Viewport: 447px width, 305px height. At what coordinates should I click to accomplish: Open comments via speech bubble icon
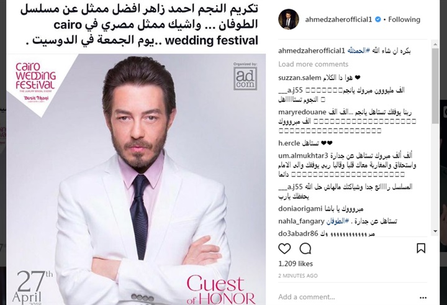click(305, 248)
